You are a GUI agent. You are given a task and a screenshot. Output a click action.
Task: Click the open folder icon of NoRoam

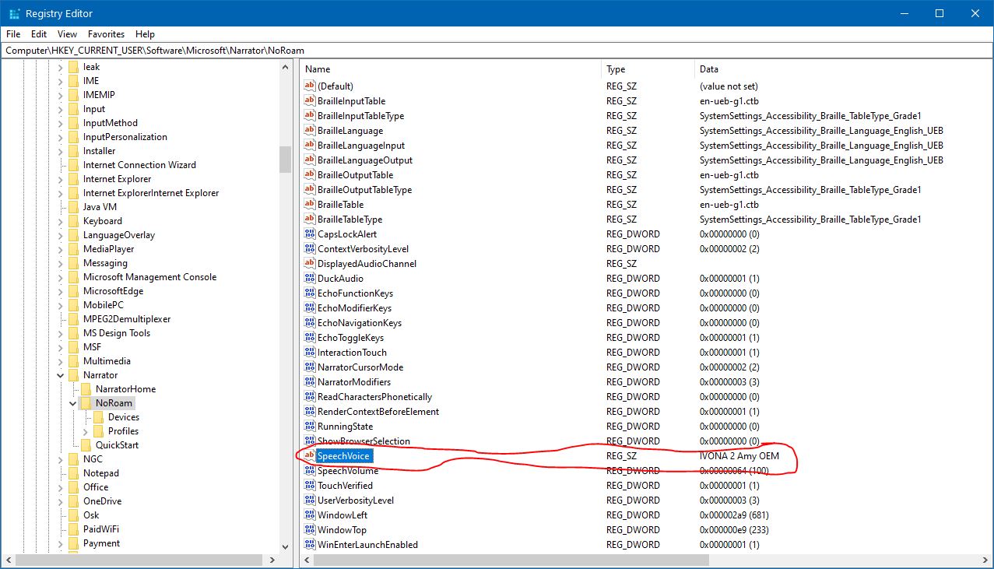coord(86,403)
